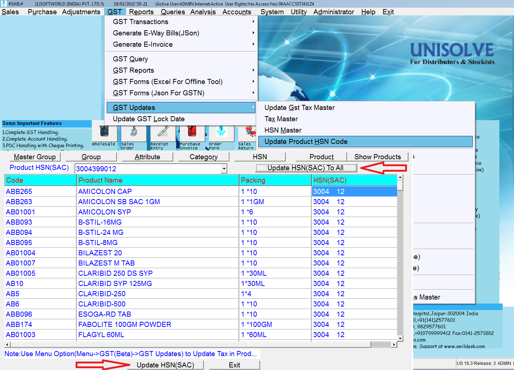Open the Queries menu
Viewport: 514px width, 370px height.
coord(173,12)
